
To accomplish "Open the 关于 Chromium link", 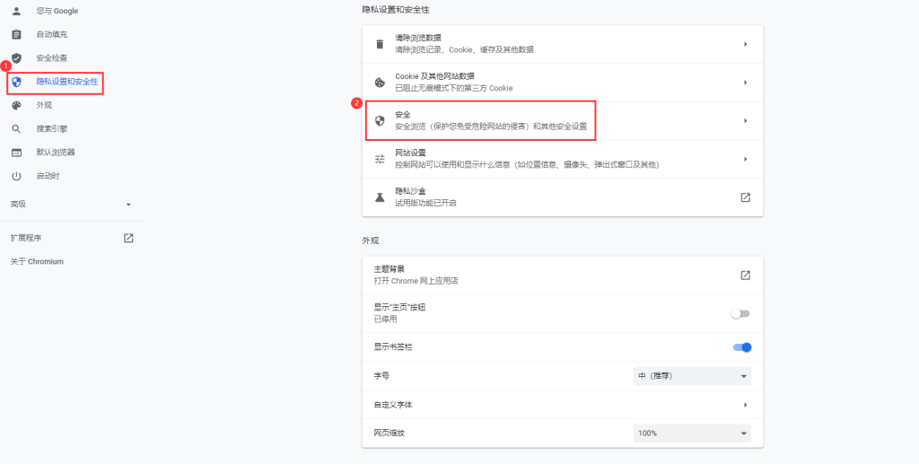I will coord(37,261).
